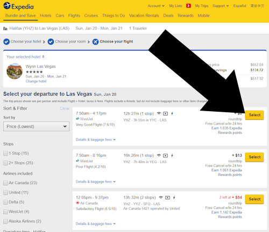The image size is (269, 232).
Task: Click the 1 Traveler text
Action: pyautogui.click(x=138, y=28)
